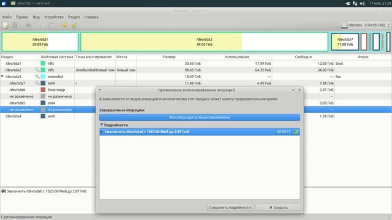Open the dialog window menu arrow
The width and height of the screenshot is (392, 220).
coord(100,90)
